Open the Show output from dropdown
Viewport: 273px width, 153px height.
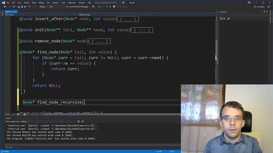tap(42, 122)
